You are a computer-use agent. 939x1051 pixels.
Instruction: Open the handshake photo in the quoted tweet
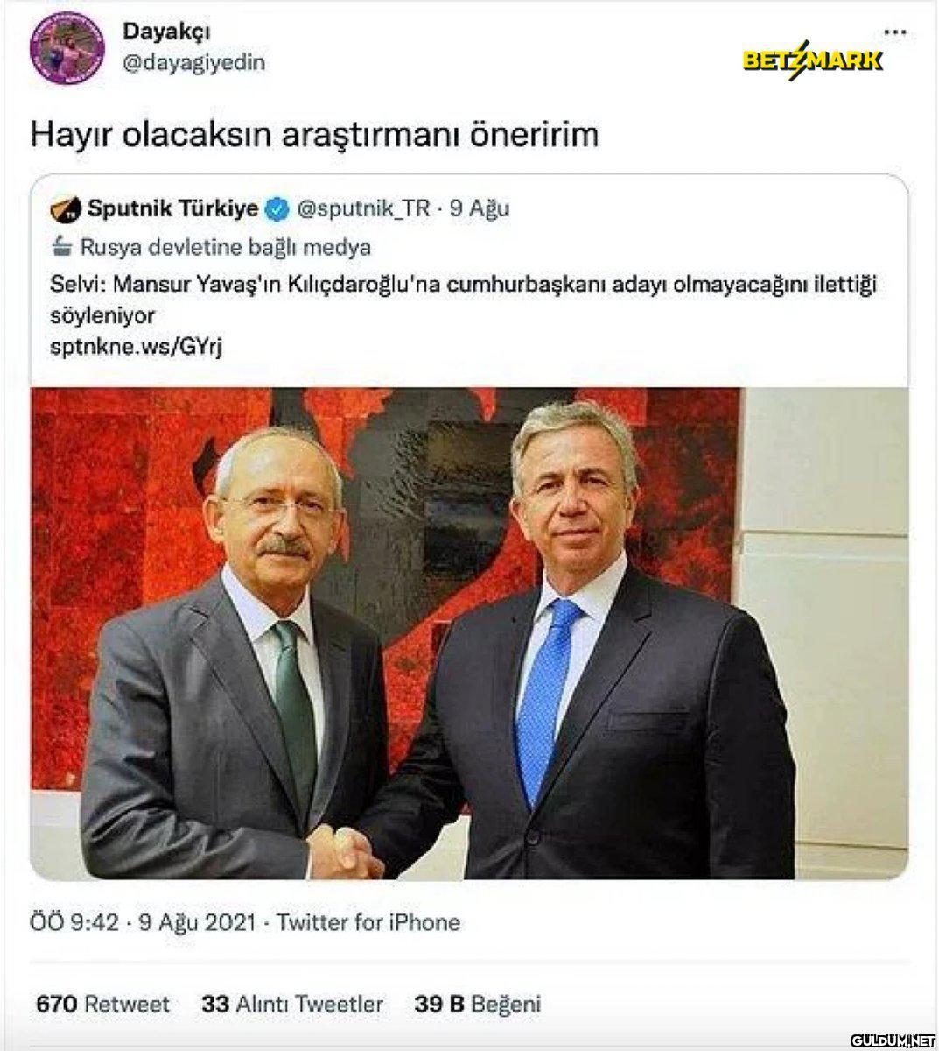pos(413,633)
